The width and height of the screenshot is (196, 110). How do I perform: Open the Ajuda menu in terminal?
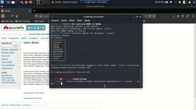click(x=87, y=20)
